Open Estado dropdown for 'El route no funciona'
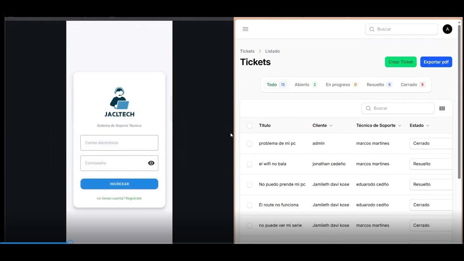This screenshot has height=261, width=464. click(431, 205)
